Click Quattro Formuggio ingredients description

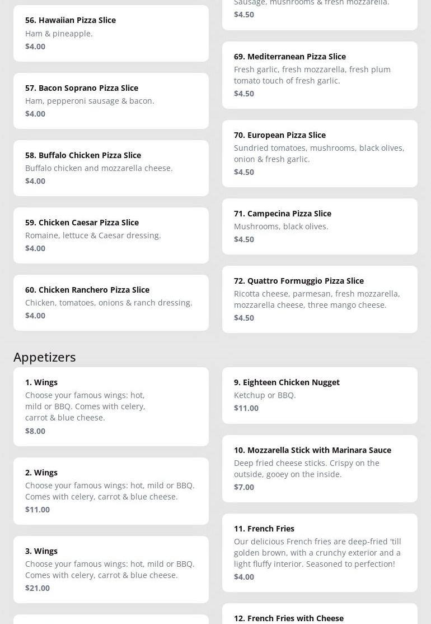tap(317, 299)
